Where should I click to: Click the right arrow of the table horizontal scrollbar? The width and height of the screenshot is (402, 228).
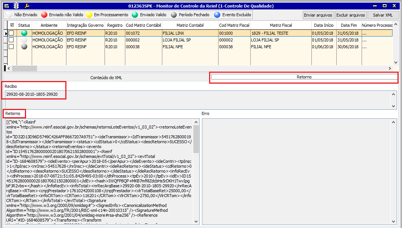(x=390, y=68)
